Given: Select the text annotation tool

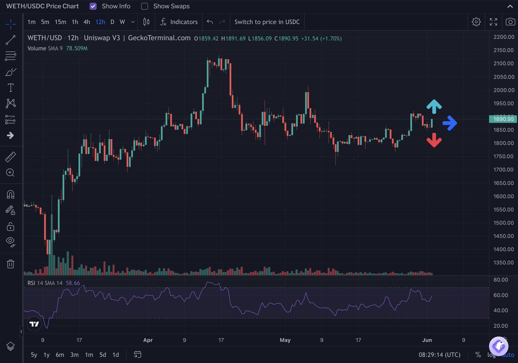Looking at the screenshot, I should tap(10, 87).
